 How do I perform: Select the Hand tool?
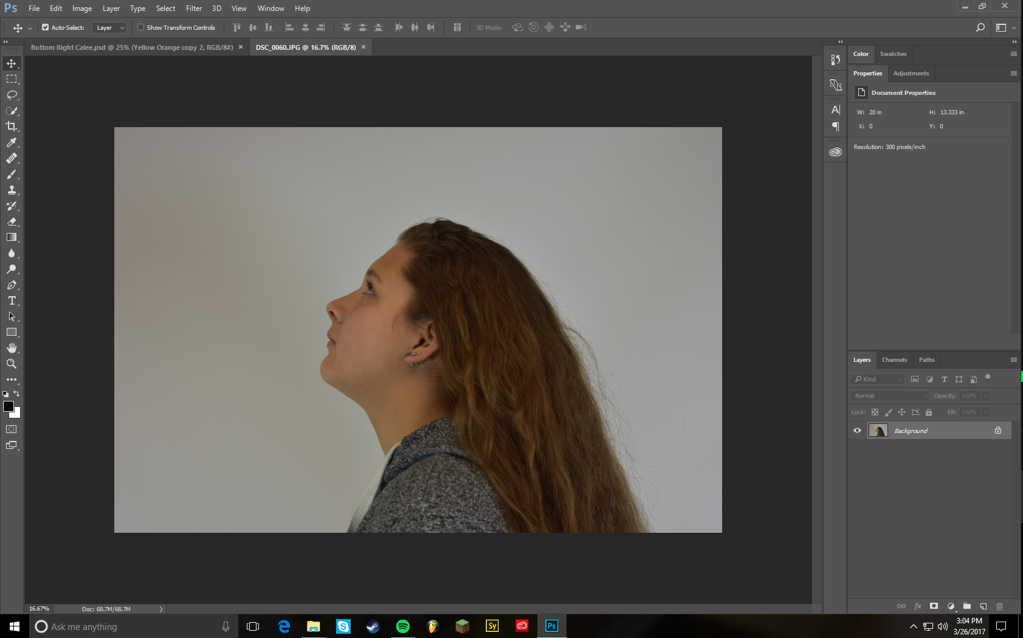point(12,348)
